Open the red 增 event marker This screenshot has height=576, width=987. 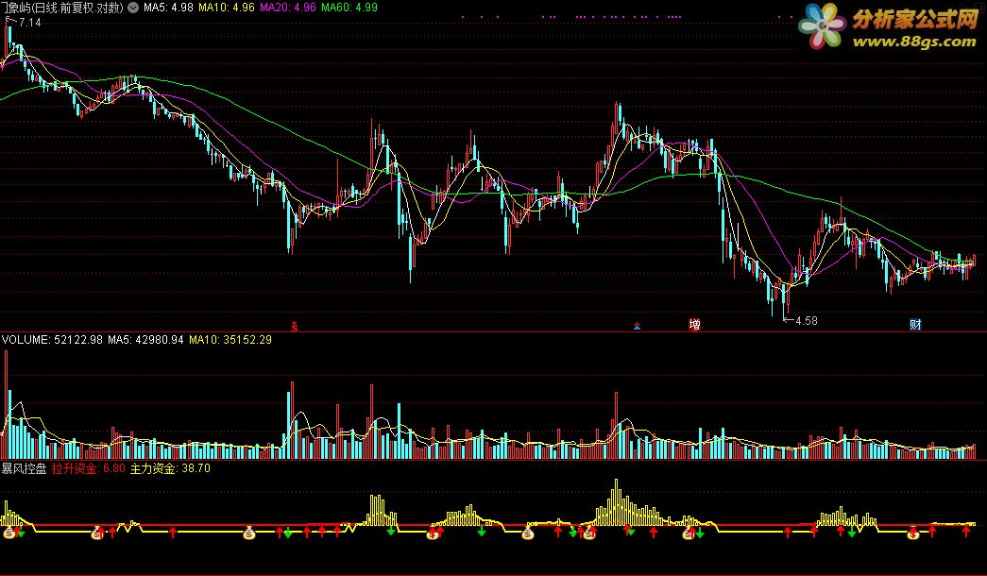point(694,325)
